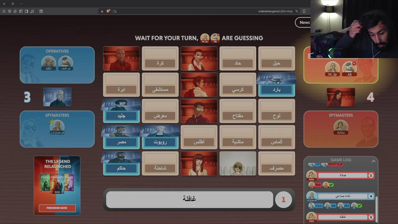Click clue صلاة in game log
The image size is (398, 224).
pos(343,175)
